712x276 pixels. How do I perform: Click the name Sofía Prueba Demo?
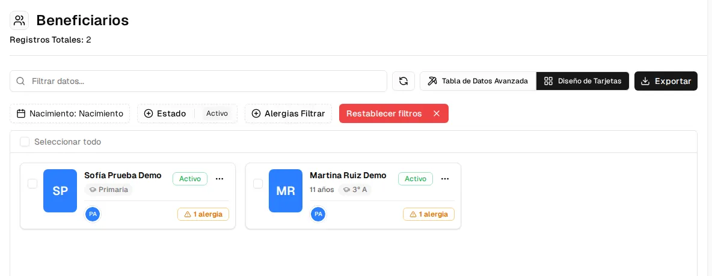(123, 175)
